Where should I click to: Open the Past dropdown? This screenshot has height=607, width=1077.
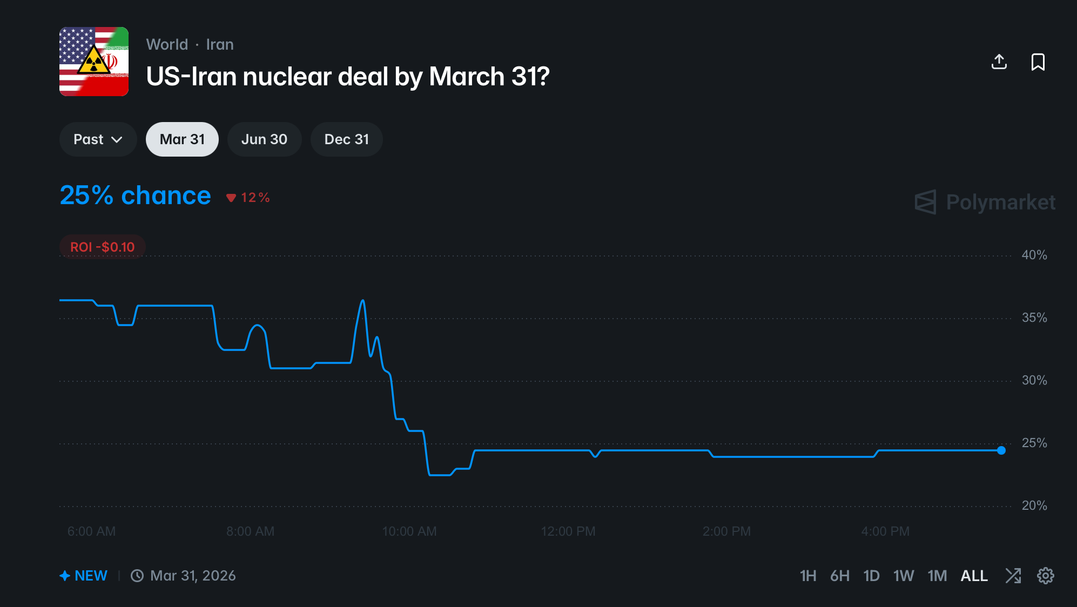[x=98, y=139]
